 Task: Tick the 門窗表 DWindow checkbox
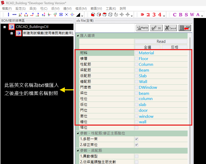137,87
